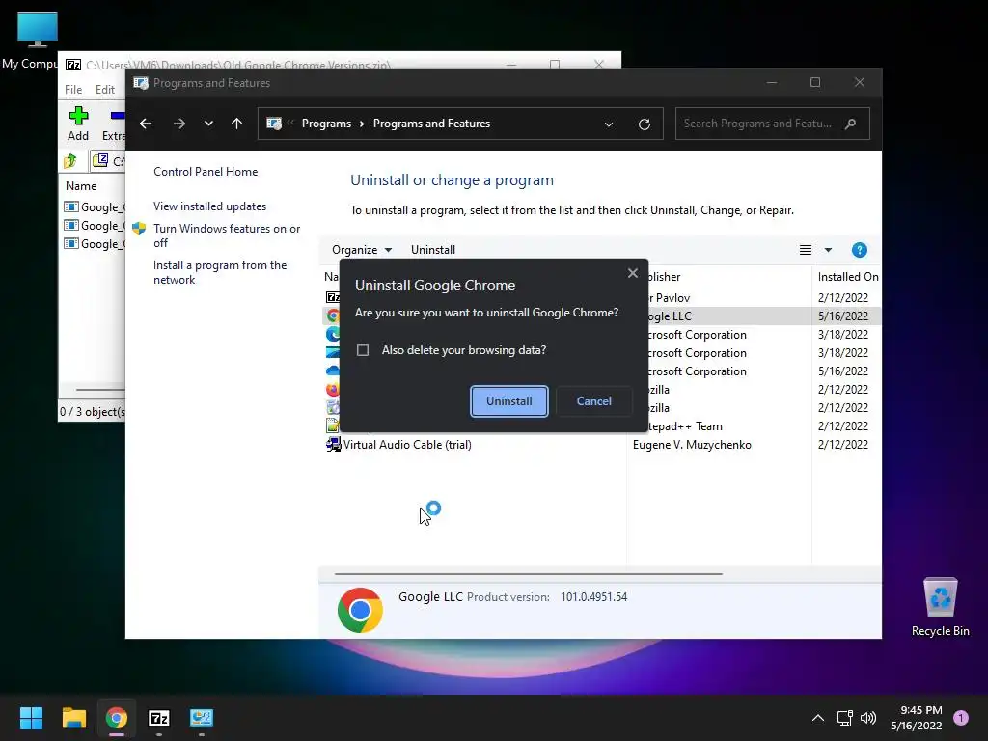Click 'Eugene V. Muzychenko' publisher cell
The image size is (988, 741).
pyautogui.click(x=692, y=445)
